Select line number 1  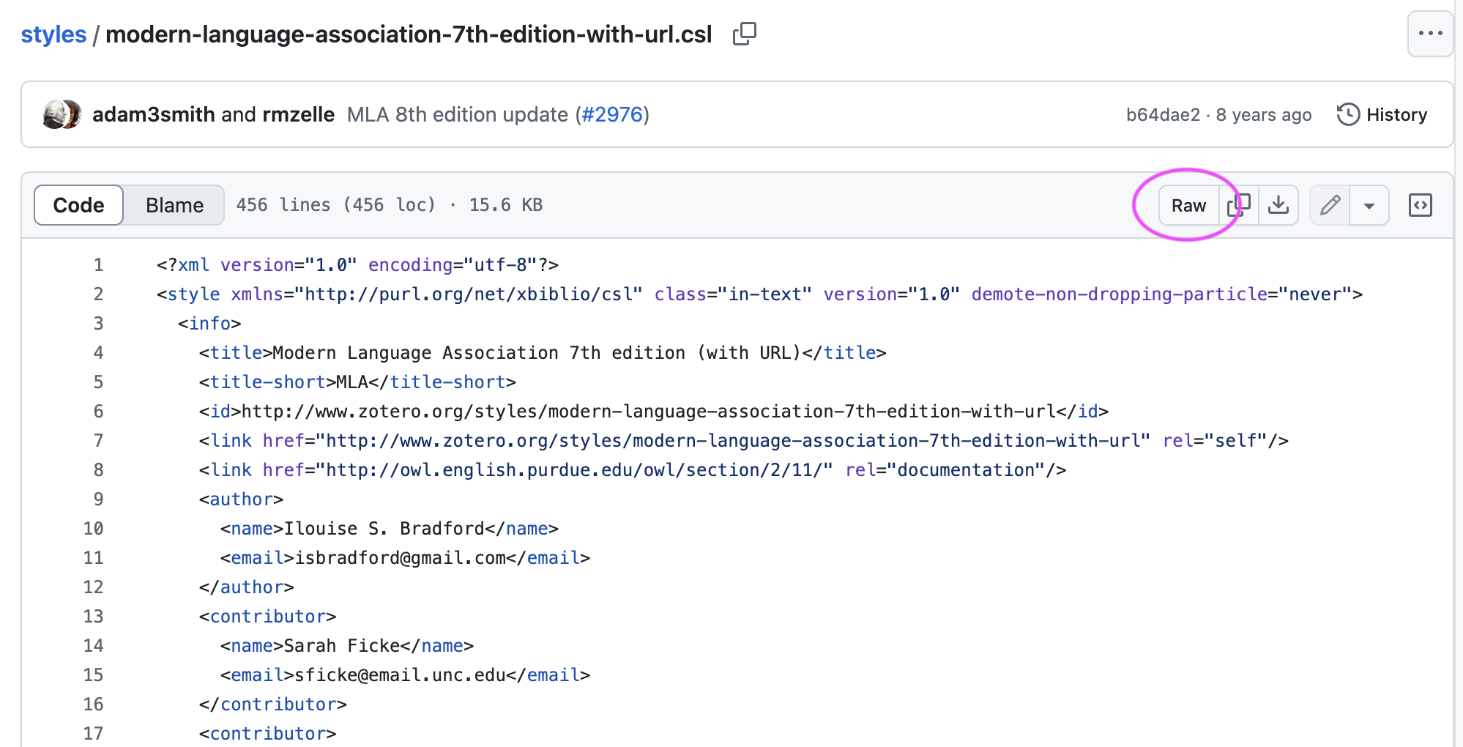pyautogui.click(x=98, y=265)
